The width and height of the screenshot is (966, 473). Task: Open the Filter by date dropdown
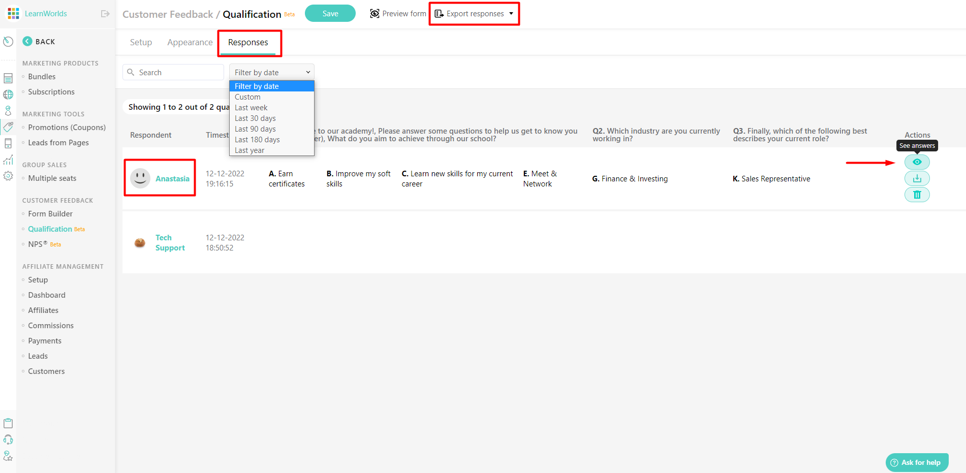pyautogui.click(x=271, y=72)
